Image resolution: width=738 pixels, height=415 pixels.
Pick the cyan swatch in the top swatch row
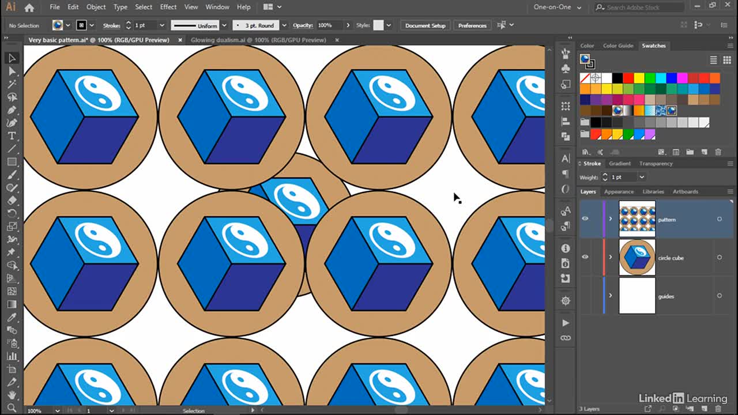[661, 78]
